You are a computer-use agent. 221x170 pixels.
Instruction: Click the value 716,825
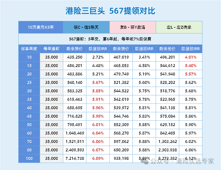click(x=75, y=116)
